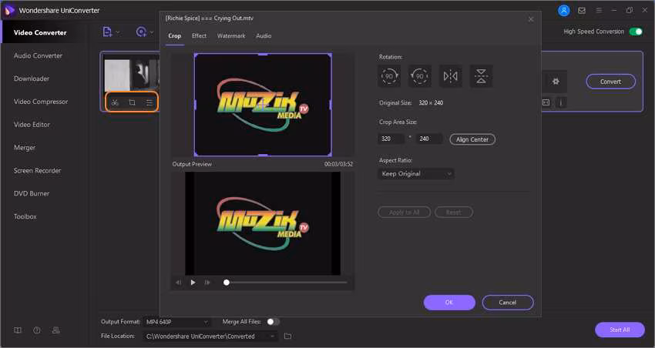
Task: Switch to the Watermark tab
Action: [231, 36]
